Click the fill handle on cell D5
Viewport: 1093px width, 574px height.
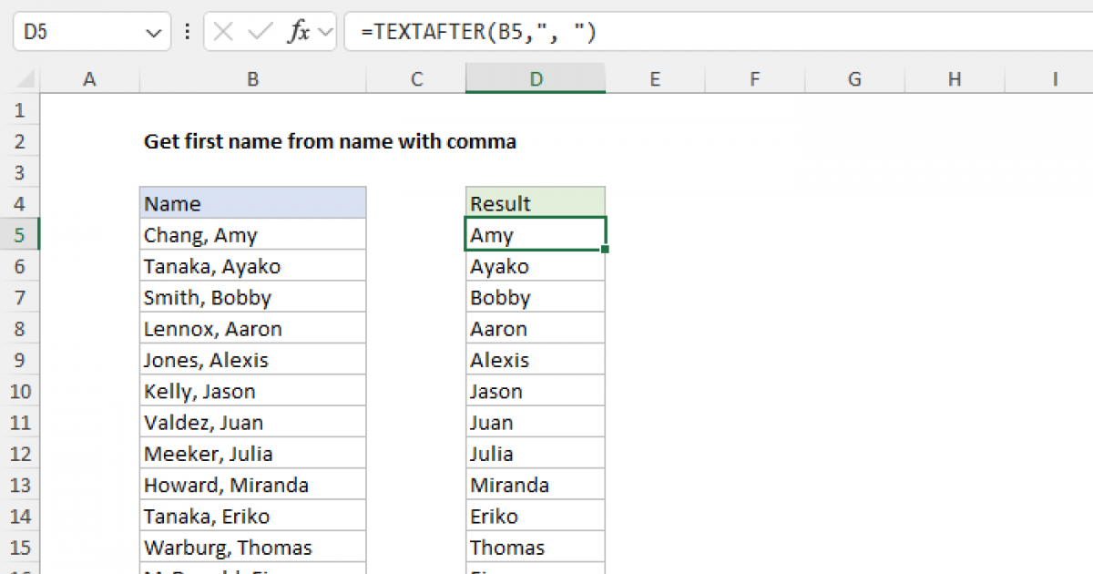pyautogui.click(x=604, y=250)
